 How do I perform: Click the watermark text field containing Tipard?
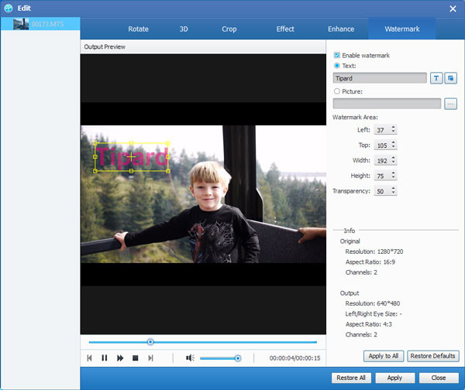380,78
